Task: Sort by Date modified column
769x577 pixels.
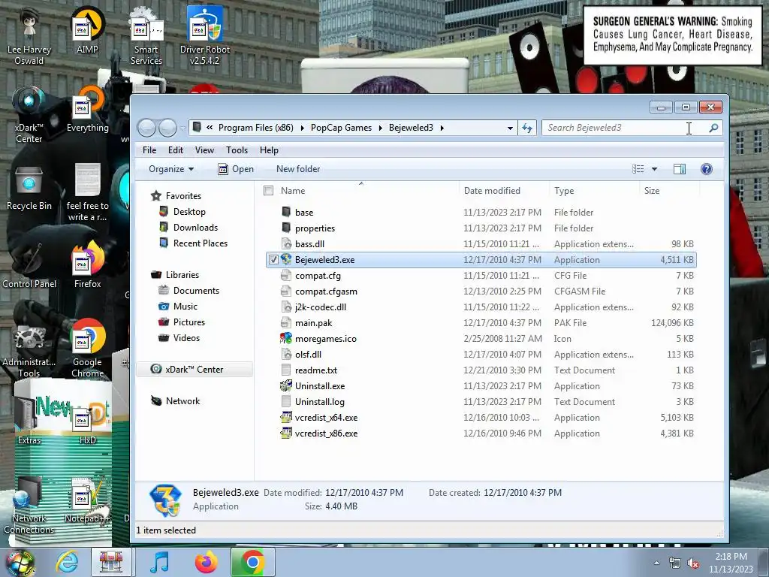Action: tap(504, 191)
